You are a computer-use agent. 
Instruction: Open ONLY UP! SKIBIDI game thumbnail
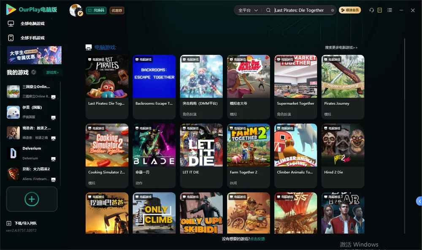tap(201, 213)
